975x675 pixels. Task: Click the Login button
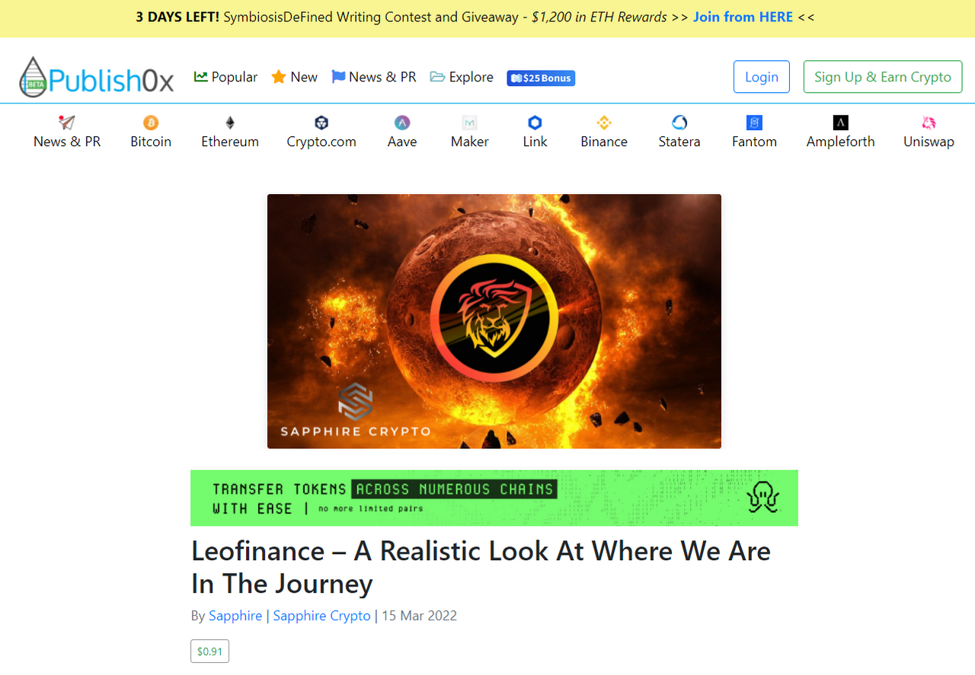tap(762, 77)
